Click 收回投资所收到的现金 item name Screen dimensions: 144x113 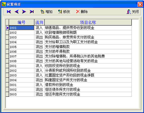pos(63,66)
